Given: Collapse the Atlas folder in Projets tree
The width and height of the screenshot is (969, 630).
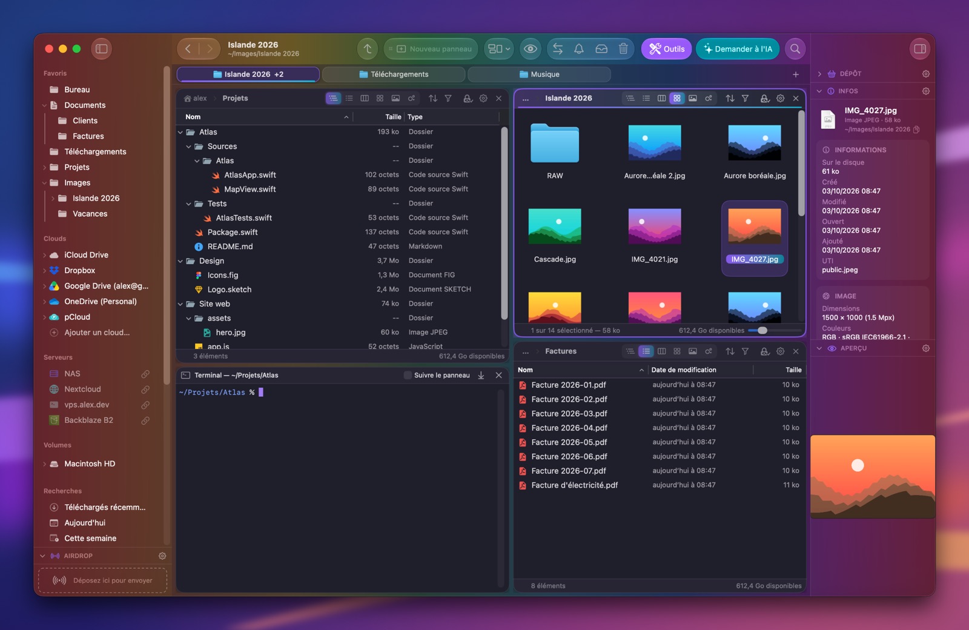Looking at the screenshot, I should 180,132.
